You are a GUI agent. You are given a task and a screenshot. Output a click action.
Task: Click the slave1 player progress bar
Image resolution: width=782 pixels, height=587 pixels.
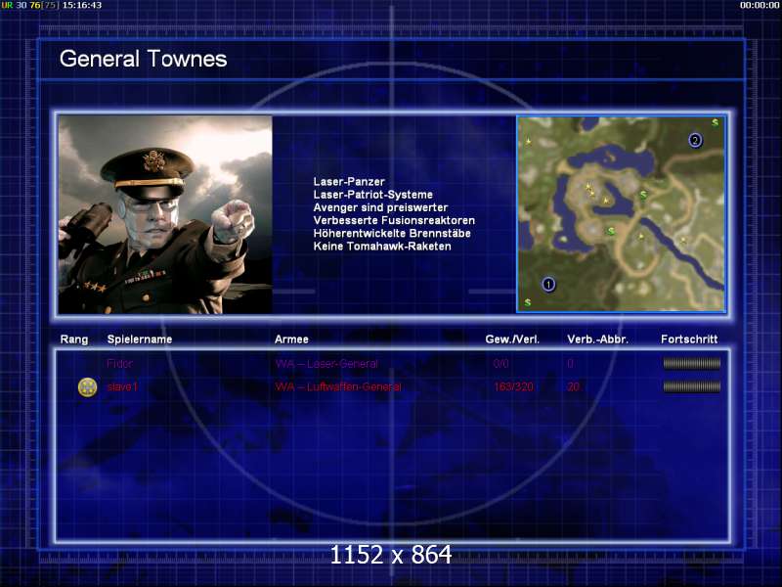[x=692, y=386]
